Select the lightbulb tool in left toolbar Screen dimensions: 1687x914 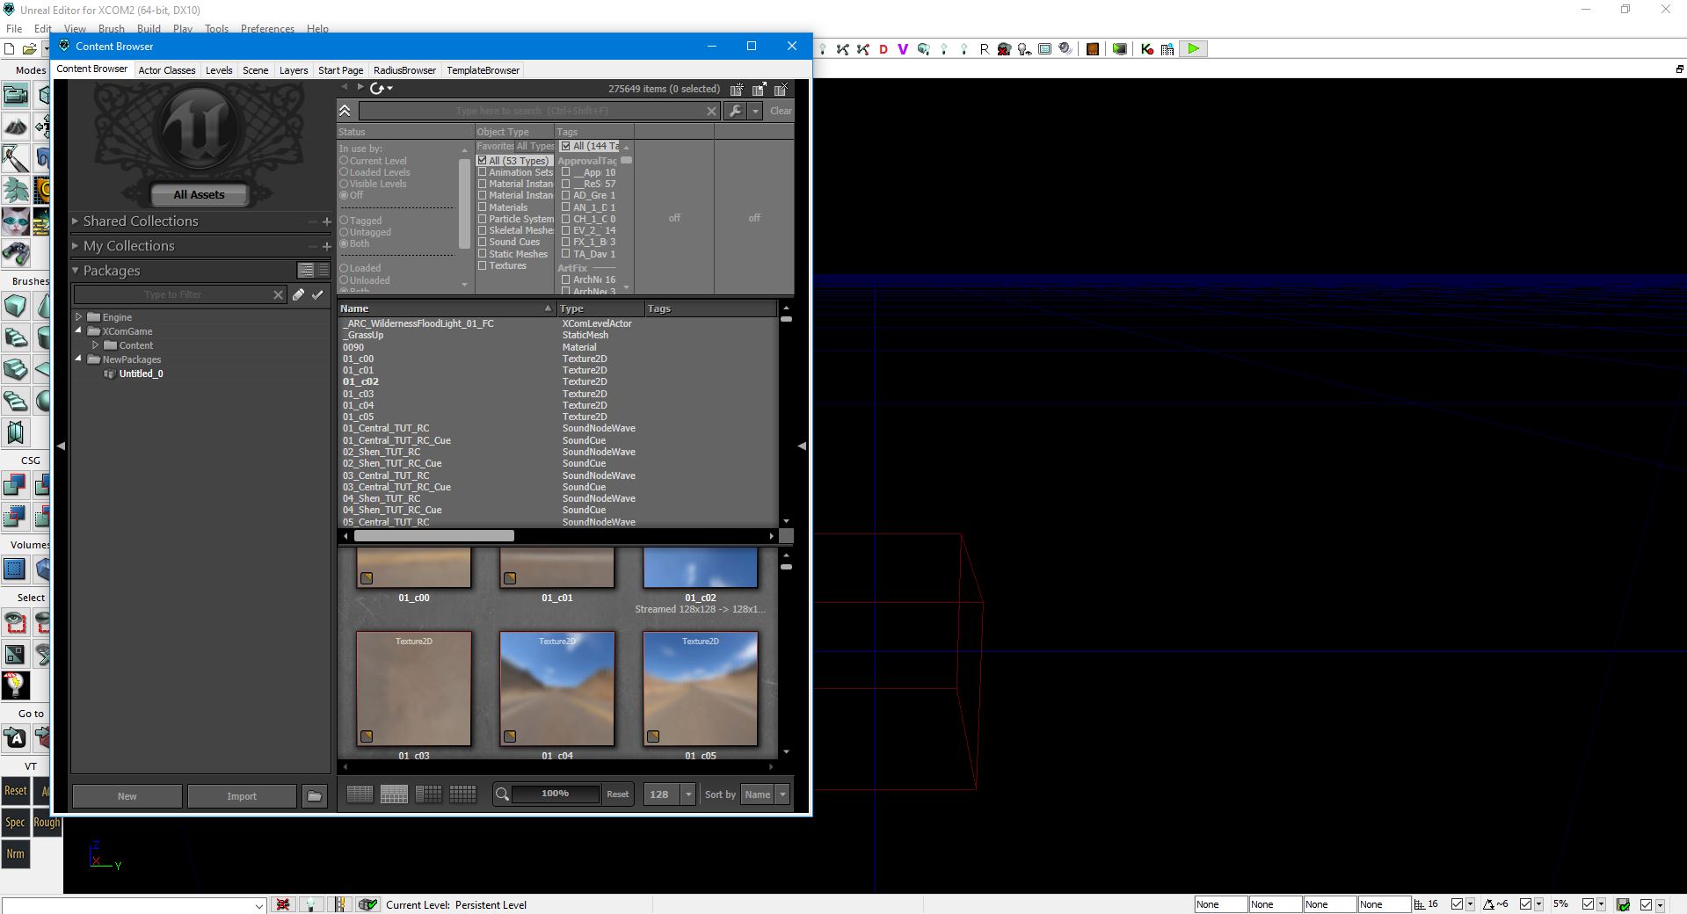[15, 685]
